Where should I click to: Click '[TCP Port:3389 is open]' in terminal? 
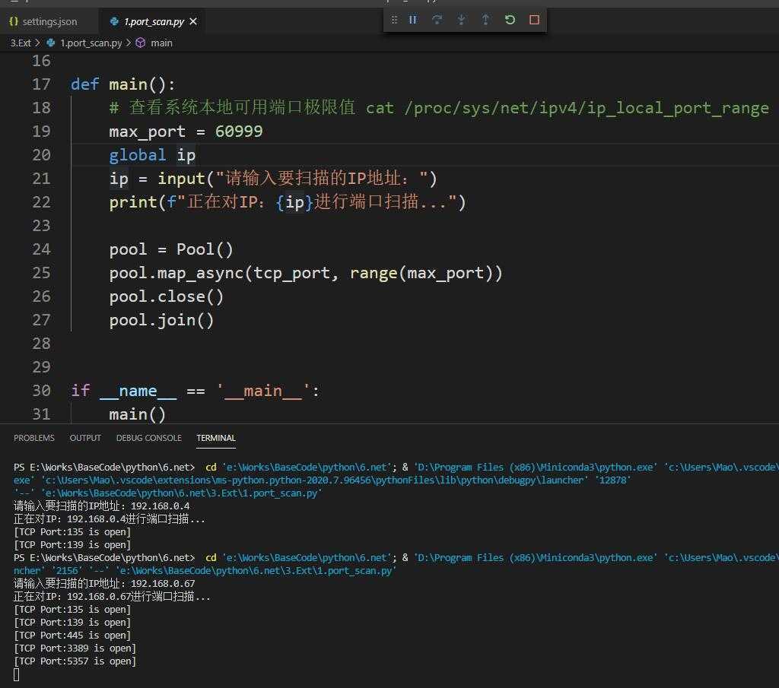75,648
